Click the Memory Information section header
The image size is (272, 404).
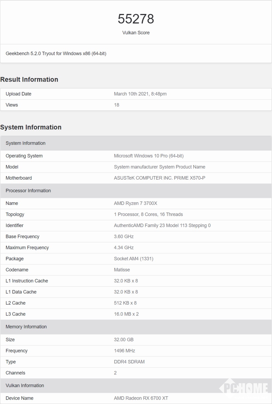(26, 327)
